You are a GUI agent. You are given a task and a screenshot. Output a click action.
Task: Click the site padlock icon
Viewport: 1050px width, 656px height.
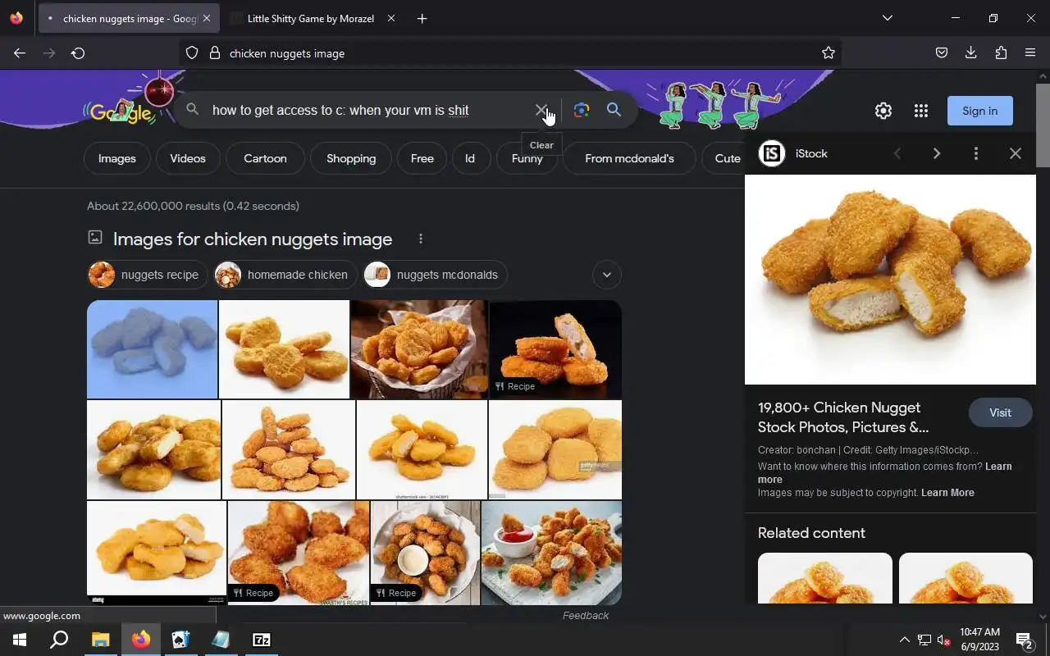[215, 53]
